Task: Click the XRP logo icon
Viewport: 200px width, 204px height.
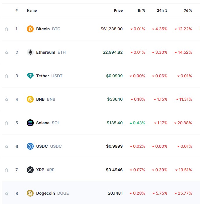Action: point(30,170)
